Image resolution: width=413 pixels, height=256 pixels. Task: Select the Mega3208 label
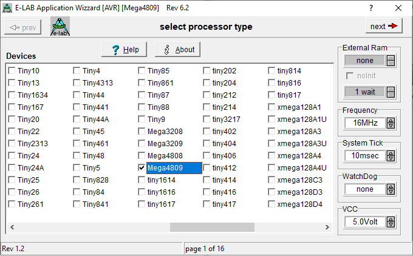pyautogui.click(x=165, y=132)
